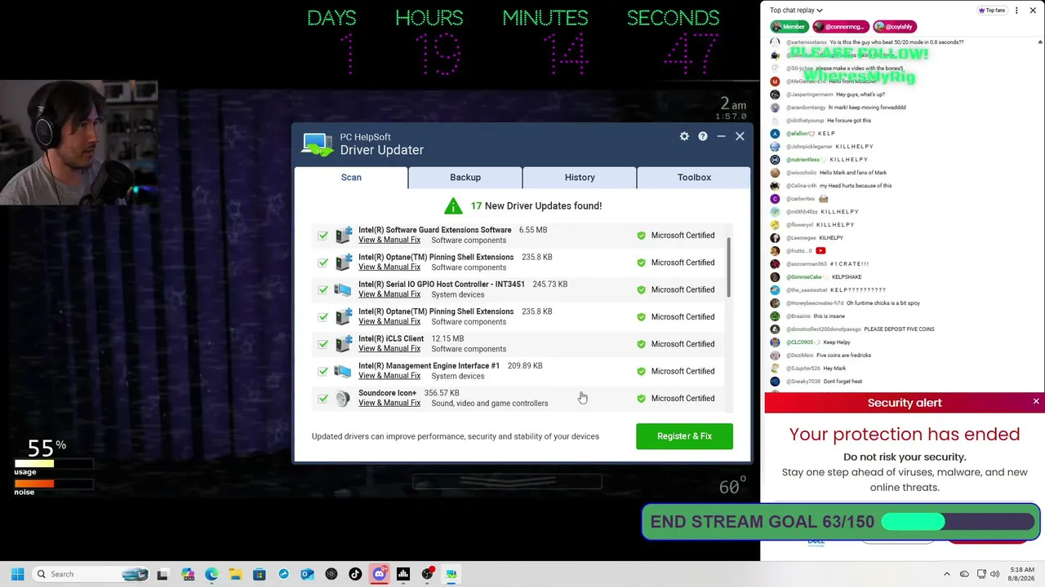Open File Explorer from taskbar
The image size is (1045, 587).
(x=235, y=574)
